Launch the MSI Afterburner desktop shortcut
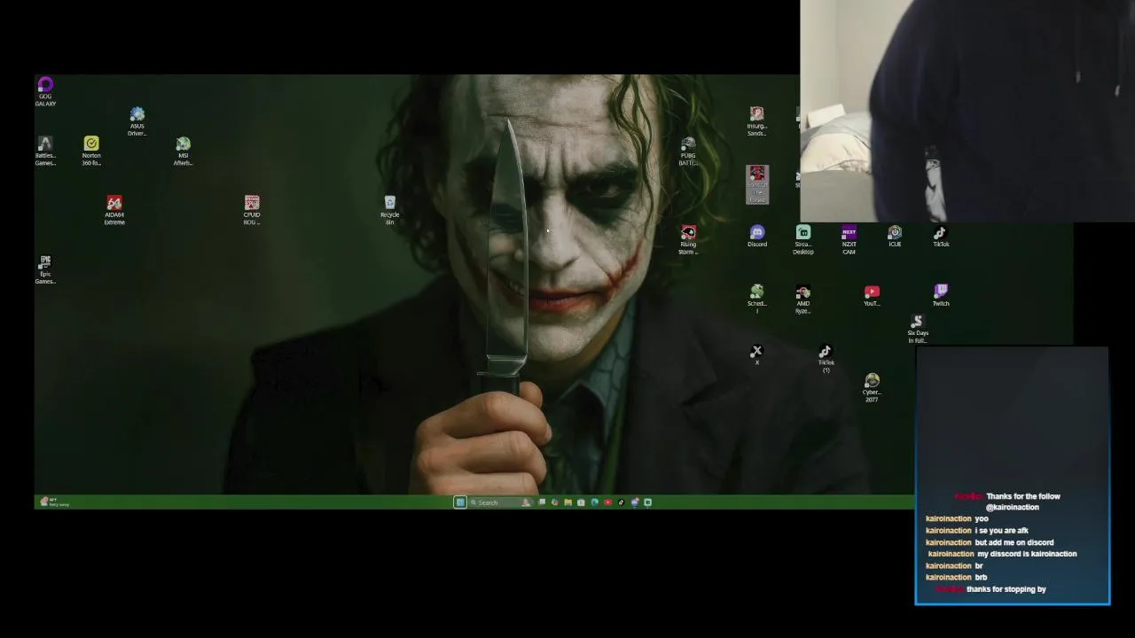This screenshot has width=1135, height=638. pos(183,151)
